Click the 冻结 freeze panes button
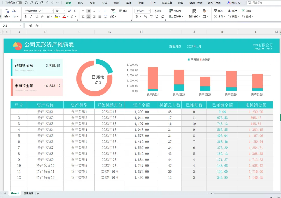 tap(247, 11)
